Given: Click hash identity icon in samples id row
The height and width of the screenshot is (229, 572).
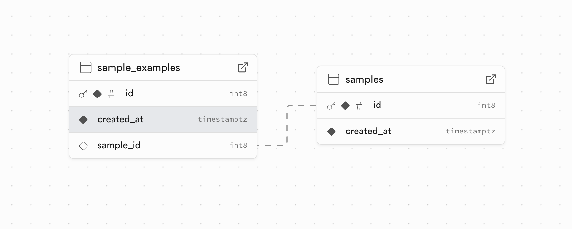Looking at the screenshot, I should pos(359,106).
